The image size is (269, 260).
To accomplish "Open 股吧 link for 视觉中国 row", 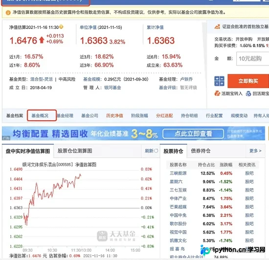I will point(249,232).
